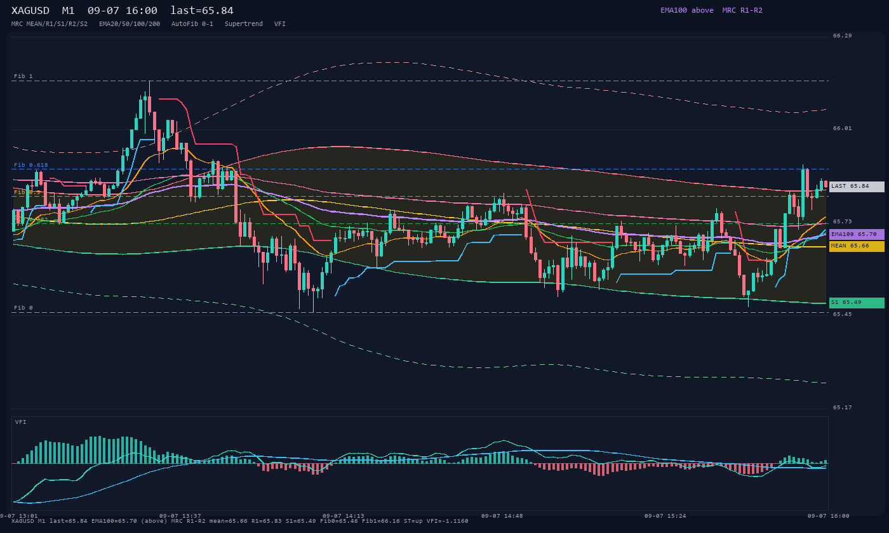Select the Fib 0.5 level label
The height and width of the screenshot is (533, 889).
(x=27, y=192)
